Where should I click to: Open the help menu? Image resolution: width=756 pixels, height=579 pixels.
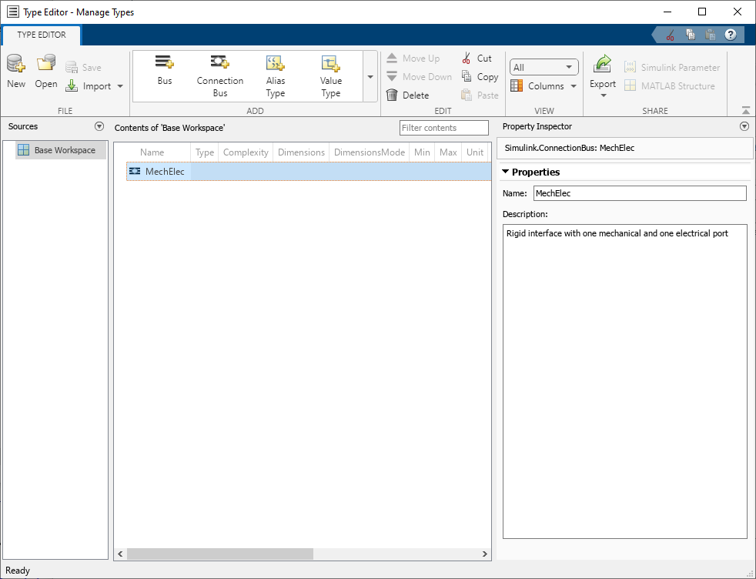(x=730, y=34)
